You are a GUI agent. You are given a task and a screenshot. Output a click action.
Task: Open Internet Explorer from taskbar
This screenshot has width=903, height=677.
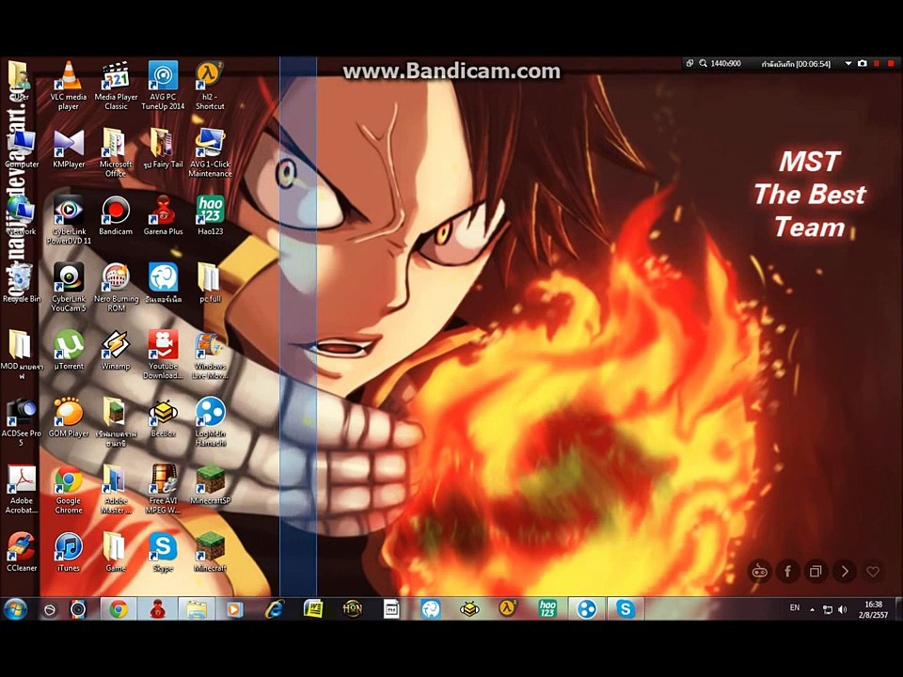274,609
